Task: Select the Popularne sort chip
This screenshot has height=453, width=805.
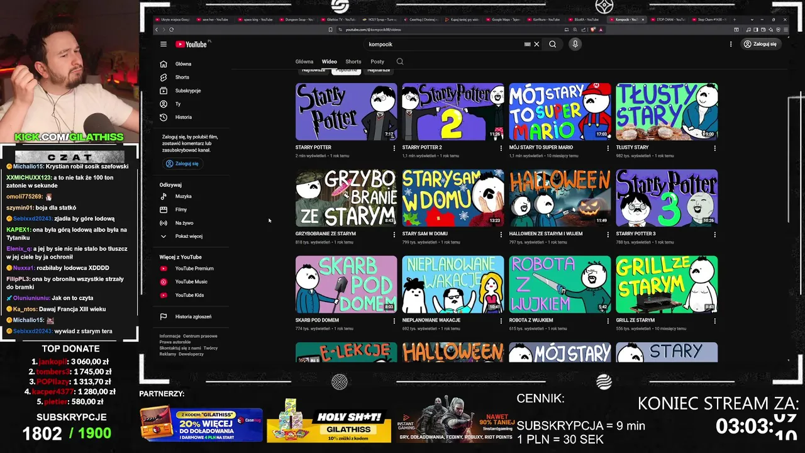Action: pos(346,70)
